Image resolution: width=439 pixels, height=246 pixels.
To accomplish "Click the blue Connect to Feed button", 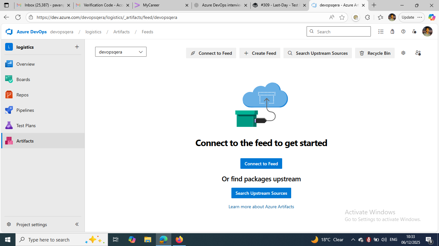I will [x=261, y=164].
